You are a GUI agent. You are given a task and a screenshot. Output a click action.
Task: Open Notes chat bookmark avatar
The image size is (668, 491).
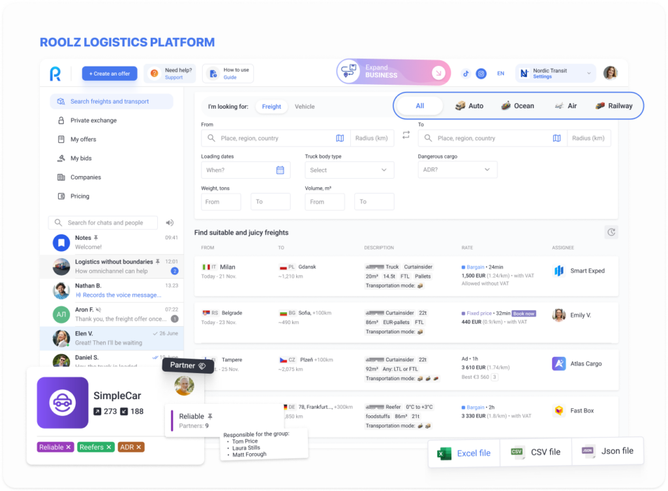(61, 243)
